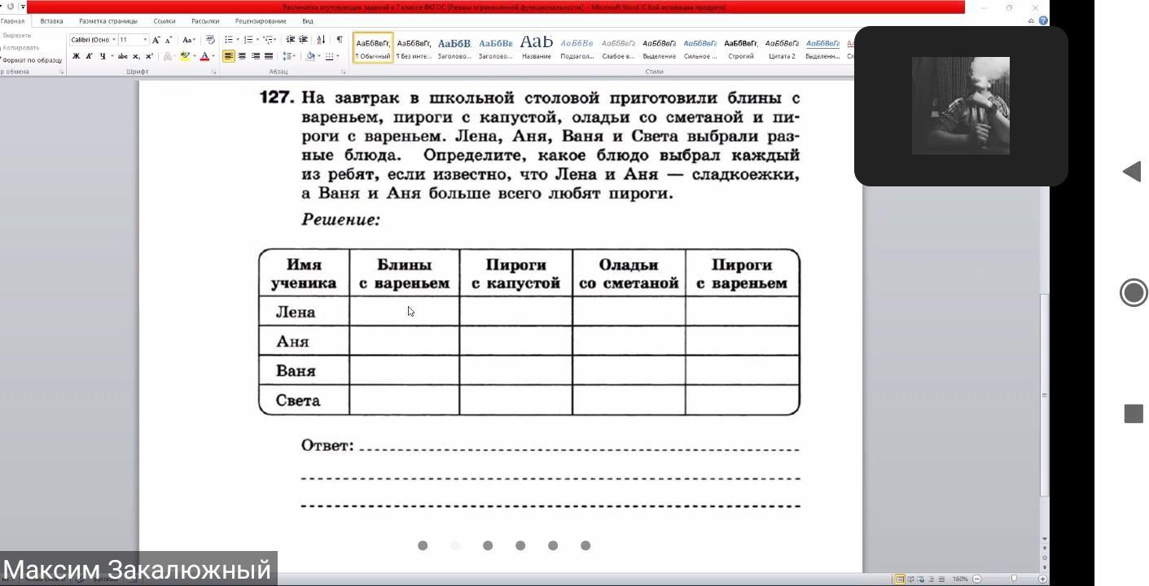This screenshot has height=586, width=1149.
Task: Open the Главная ribbon tab
Action: point(13,21)
